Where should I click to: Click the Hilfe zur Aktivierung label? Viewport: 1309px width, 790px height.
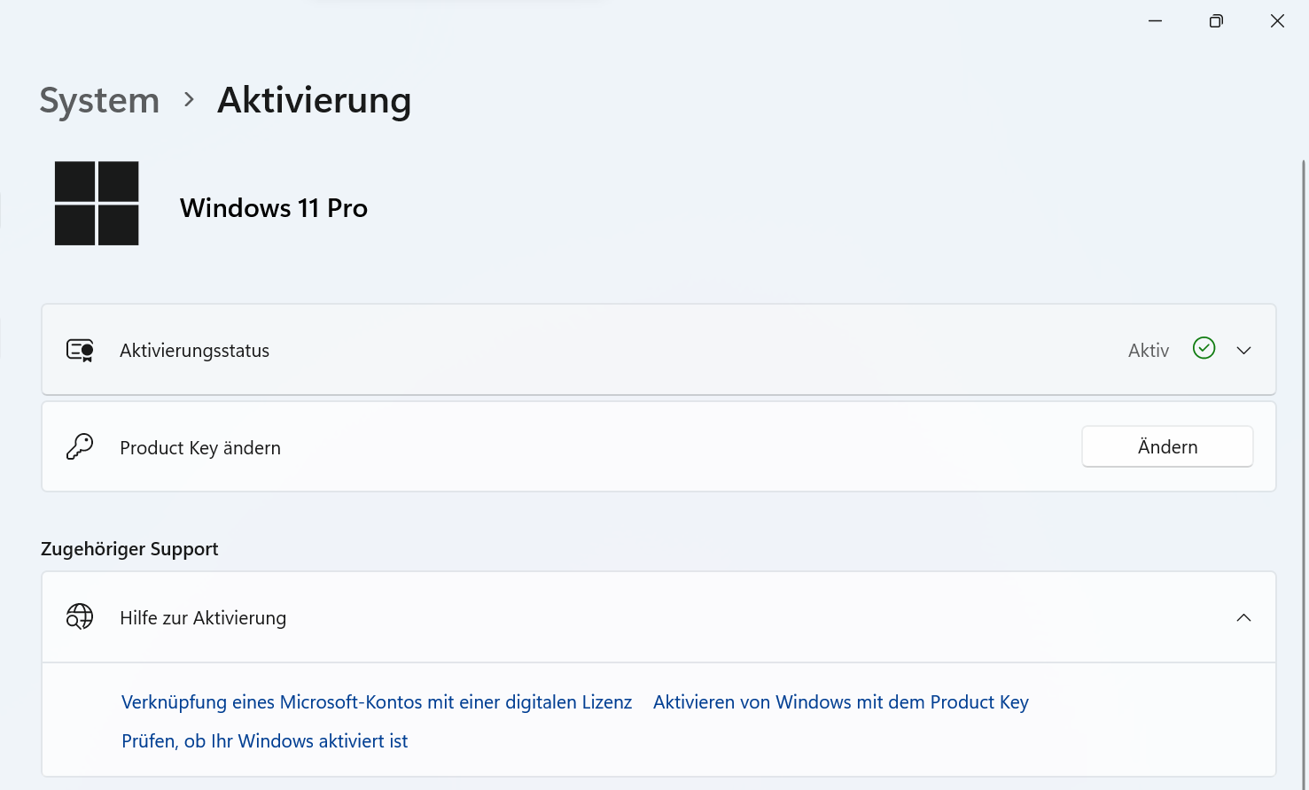click(x=203, y=618)
